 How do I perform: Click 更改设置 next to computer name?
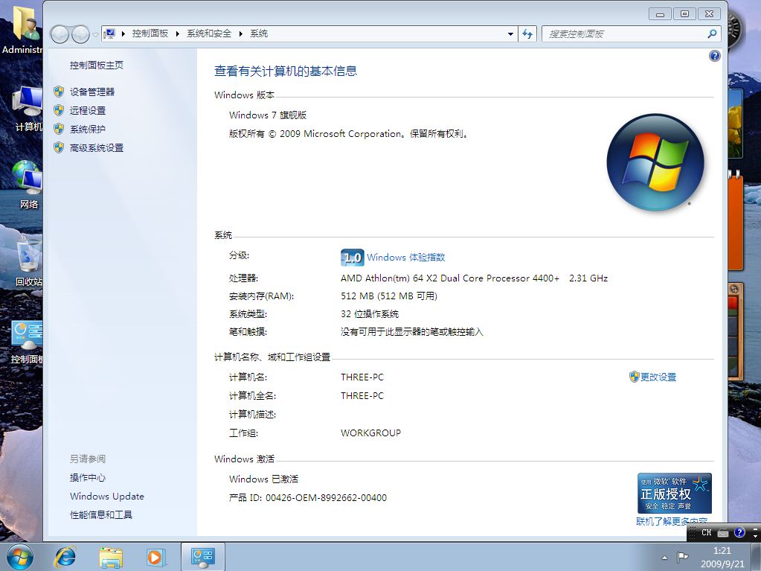point(658,377)
